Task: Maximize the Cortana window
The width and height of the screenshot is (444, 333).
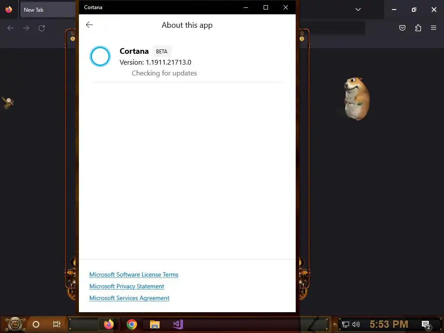Action: pos(266,7)
